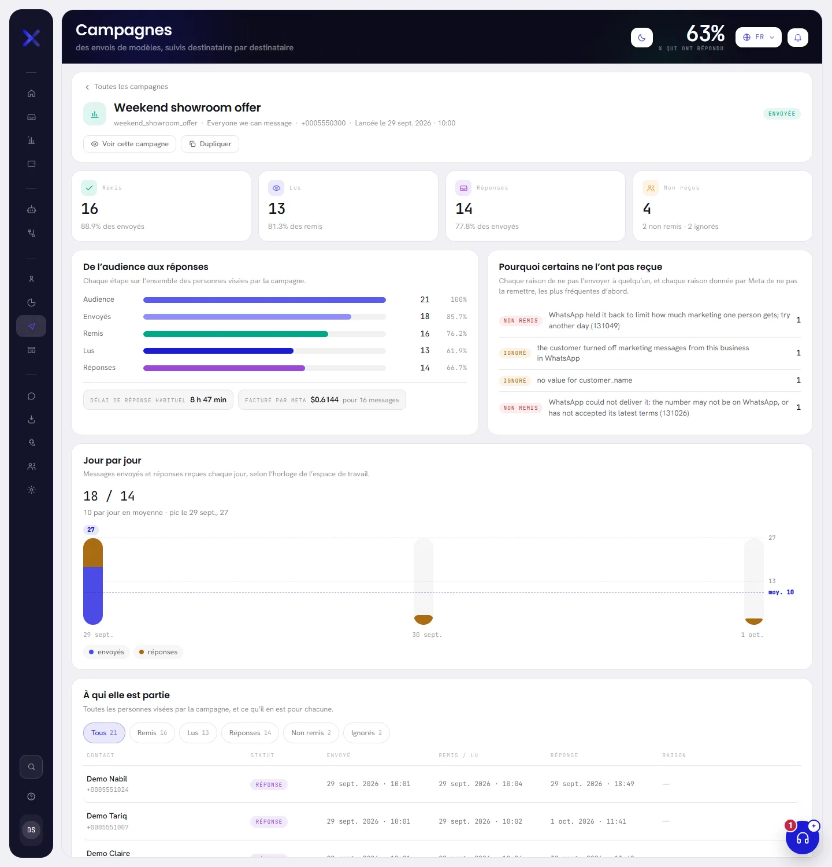Click the '$0.6144' billed amount

click(x=324, y=400)
